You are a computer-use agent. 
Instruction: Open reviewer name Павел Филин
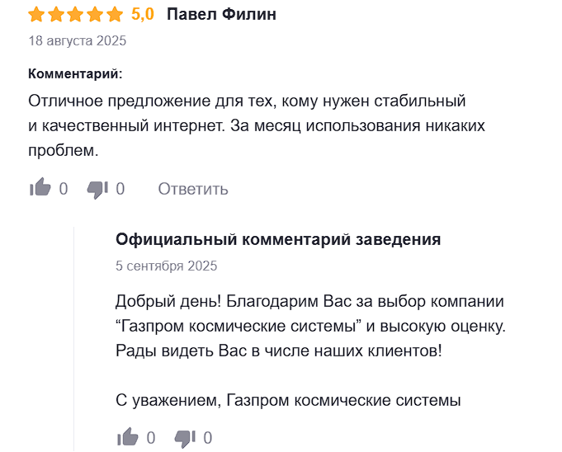(221, 14)
